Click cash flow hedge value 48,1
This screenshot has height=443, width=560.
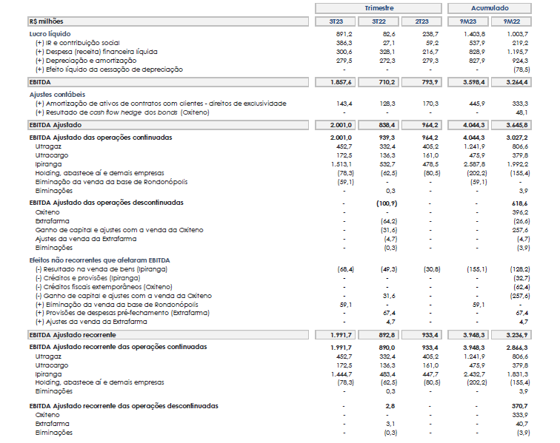tap(521, 112)
